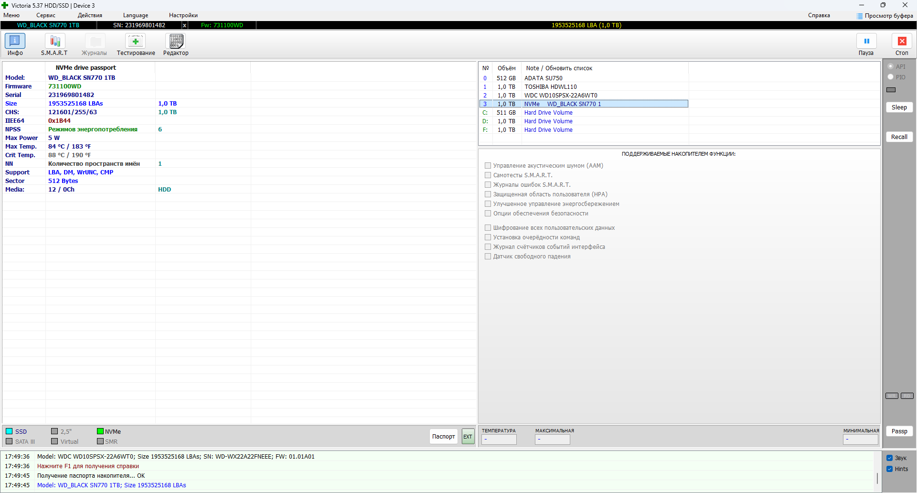Open the Справка help menu
The width and height of the screenshot is (917, 493).
coord(819,15)
